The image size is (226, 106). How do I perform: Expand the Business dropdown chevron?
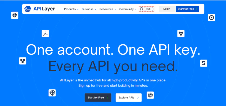(95, 9)
